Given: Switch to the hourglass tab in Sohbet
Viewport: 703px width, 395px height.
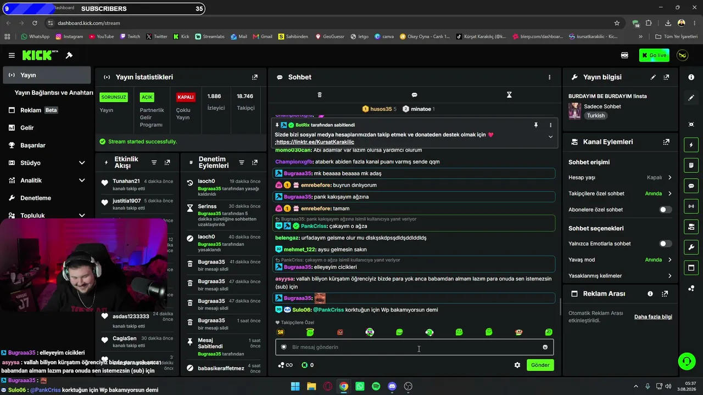Looking at the screenshot, I should [509, 95].
